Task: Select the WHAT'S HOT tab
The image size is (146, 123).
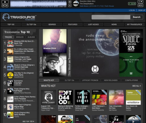Action: pos(49,80)
